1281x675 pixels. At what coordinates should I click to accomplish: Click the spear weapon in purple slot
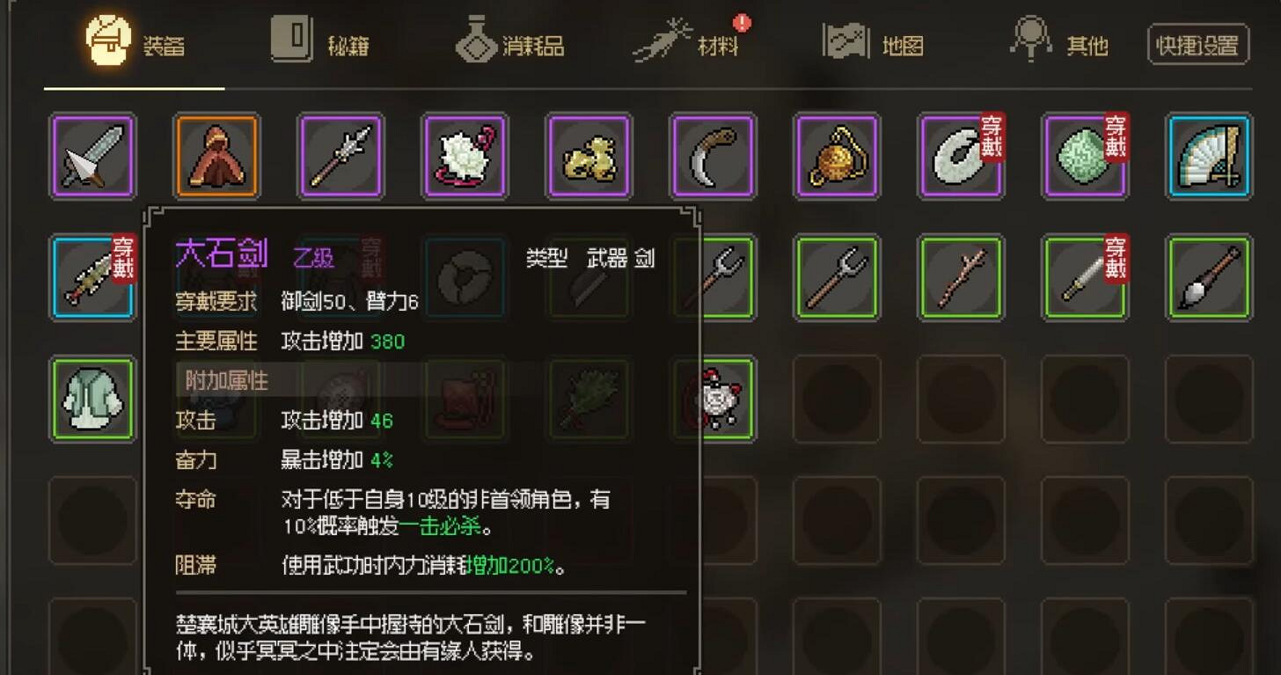(341, 156)
